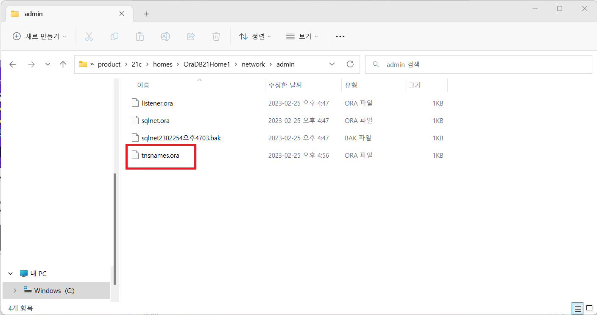Select Windows (C:) in navigation pane
Viewport: 597px width, 315px height.
(56, 291)
